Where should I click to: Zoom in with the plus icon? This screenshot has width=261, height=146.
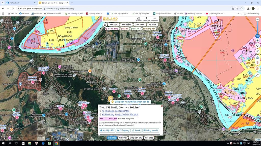pos(257,41)
